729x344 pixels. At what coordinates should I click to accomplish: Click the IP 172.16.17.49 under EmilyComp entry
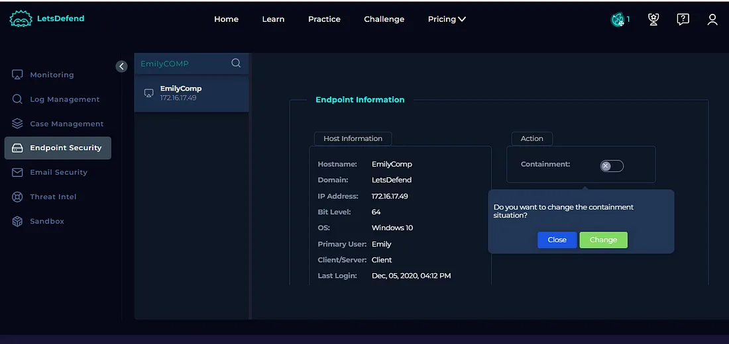[x=178, y=98]
